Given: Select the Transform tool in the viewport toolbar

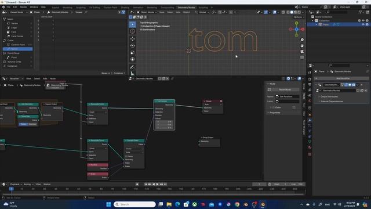Looking at the screenshot, I should pos(133,59).
